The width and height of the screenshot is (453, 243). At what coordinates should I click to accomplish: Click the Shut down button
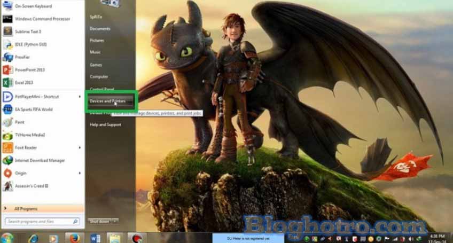pos(99,221)
